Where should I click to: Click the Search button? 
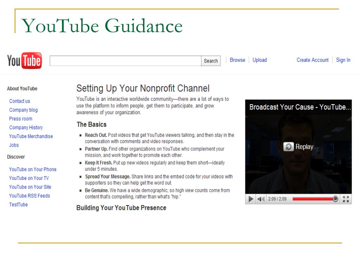click(211, 61)
